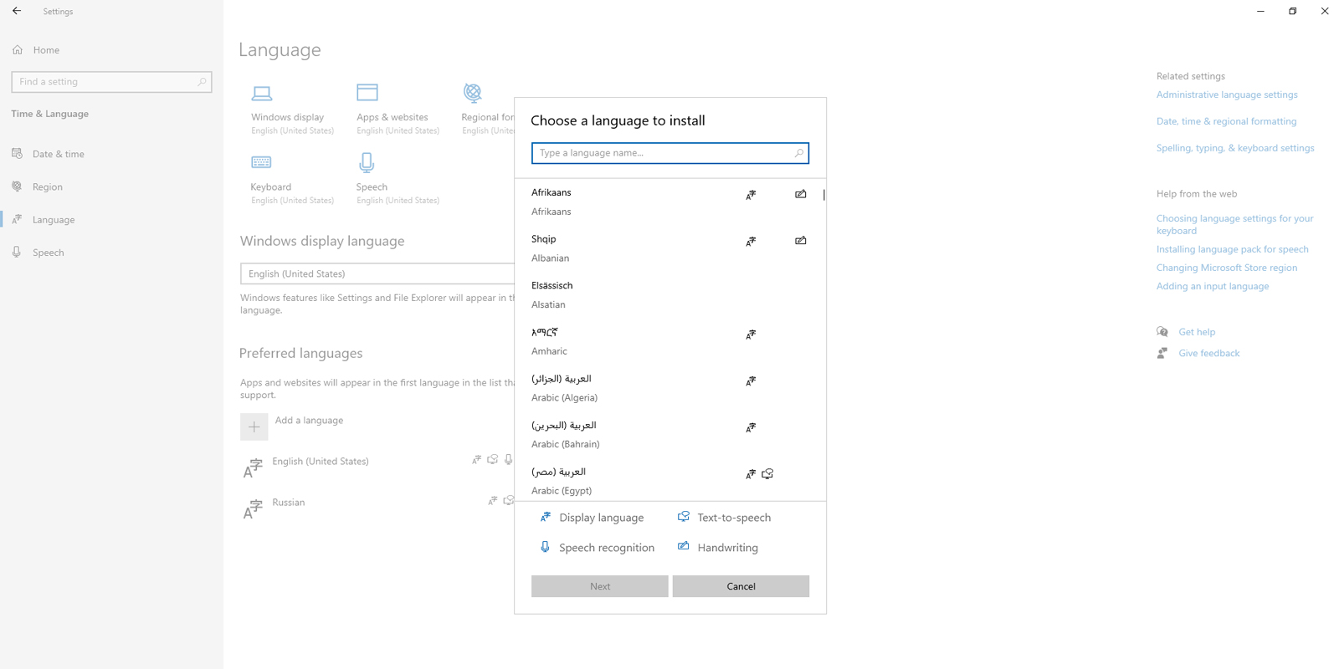Open Date & time settings
Viewport: 1339px width, 669px height.
point(59,154)
